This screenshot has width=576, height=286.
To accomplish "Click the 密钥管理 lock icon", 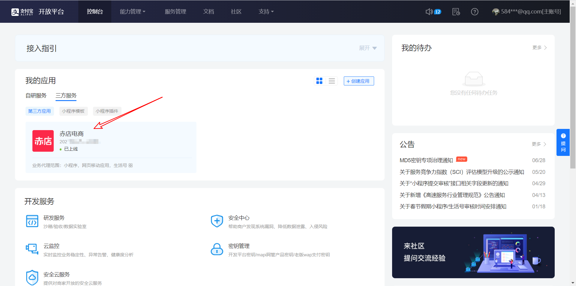I will 217,249.
